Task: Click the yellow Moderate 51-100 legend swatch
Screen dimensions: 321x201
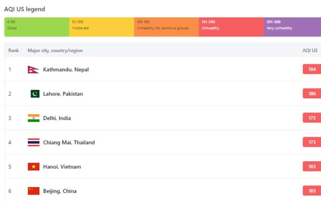Action: (x=102, y=27)
